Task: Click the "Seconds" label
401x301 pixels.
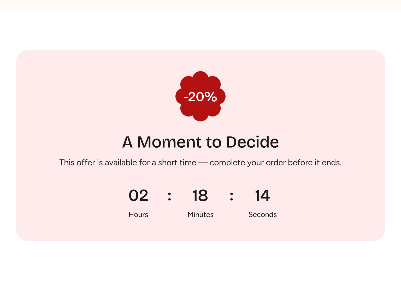Action: [263, 215]
